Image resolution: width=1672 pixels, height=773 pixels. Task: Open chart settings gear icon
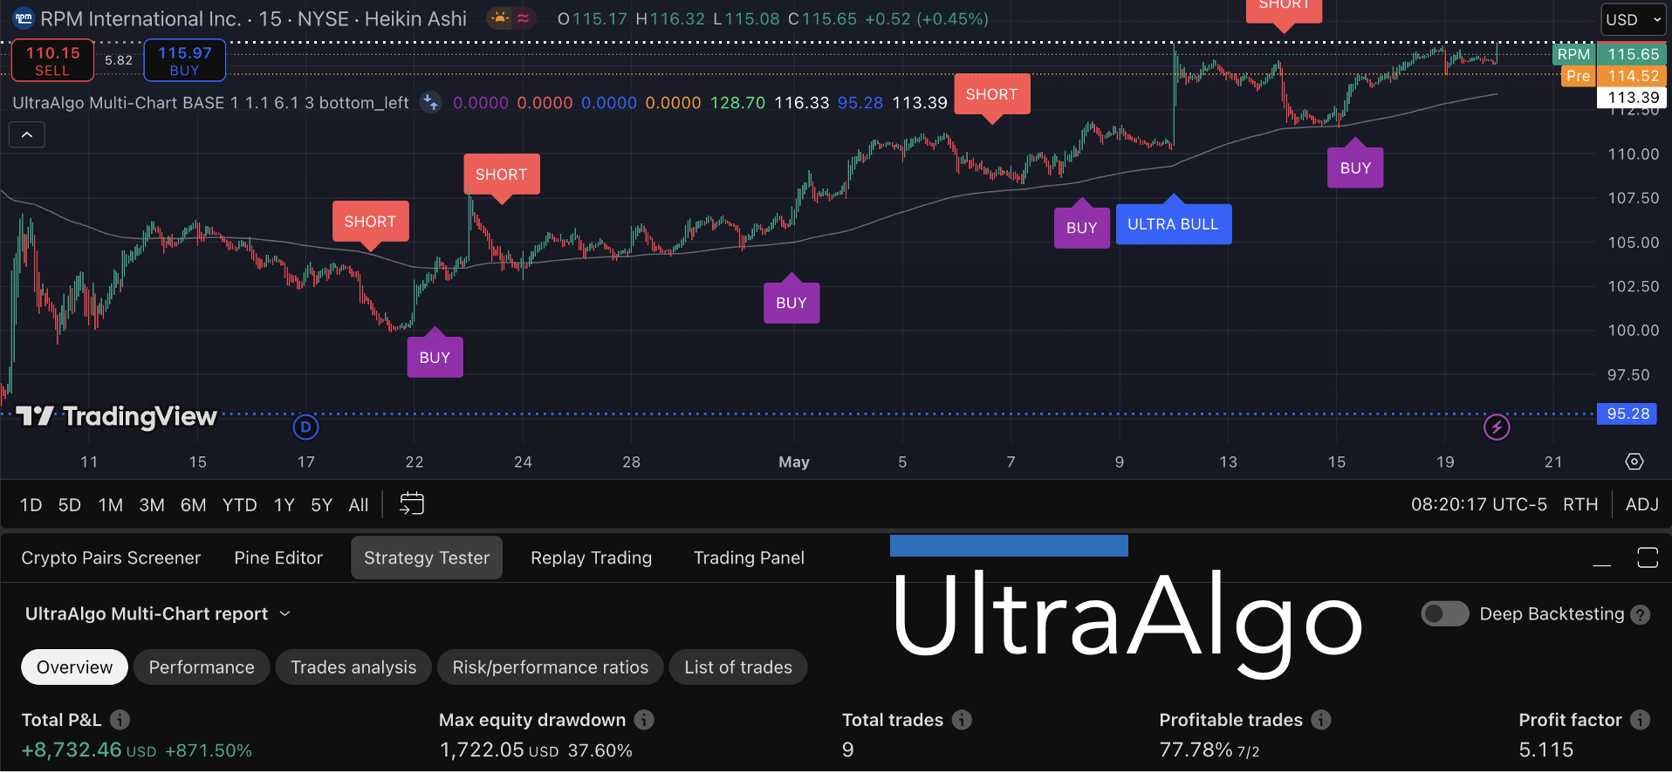(1634, 462)
